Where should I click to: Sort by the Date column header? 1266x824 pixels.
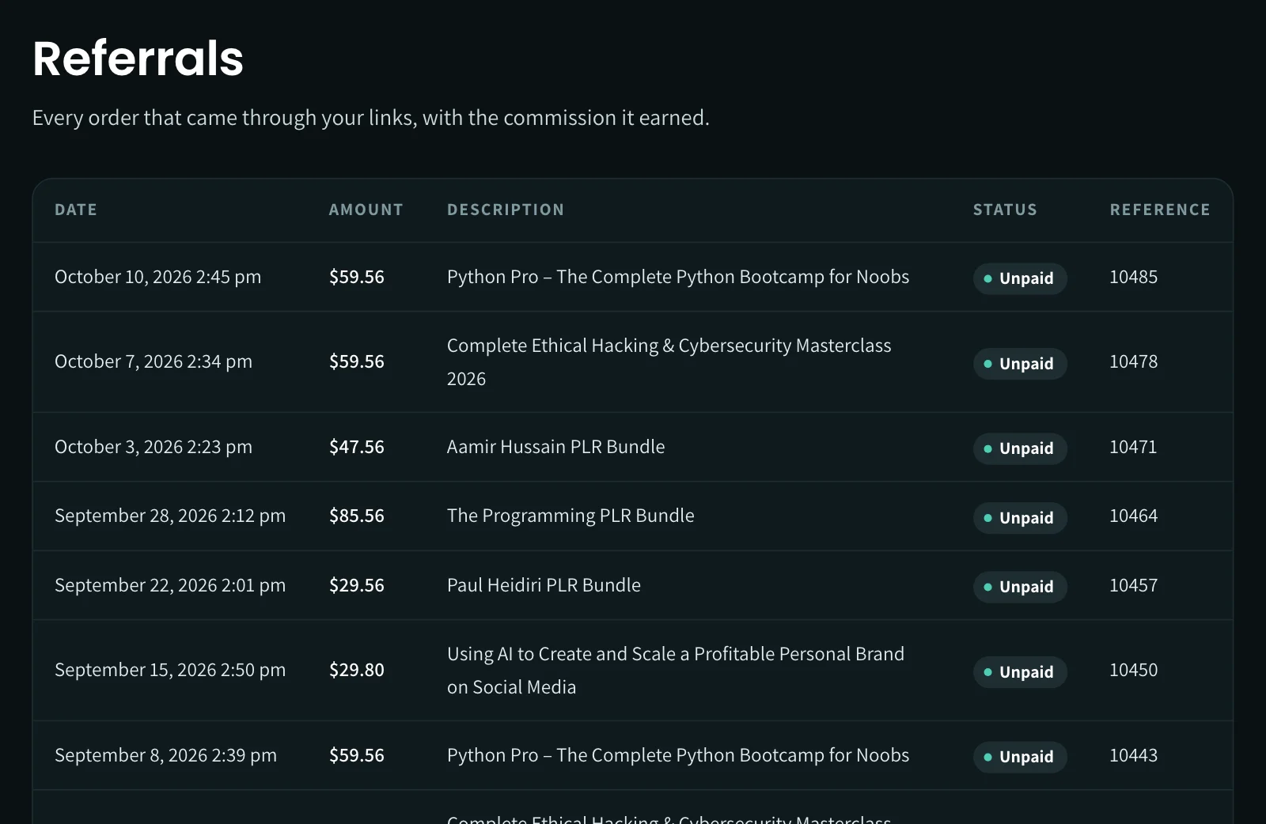click(76, 210)
